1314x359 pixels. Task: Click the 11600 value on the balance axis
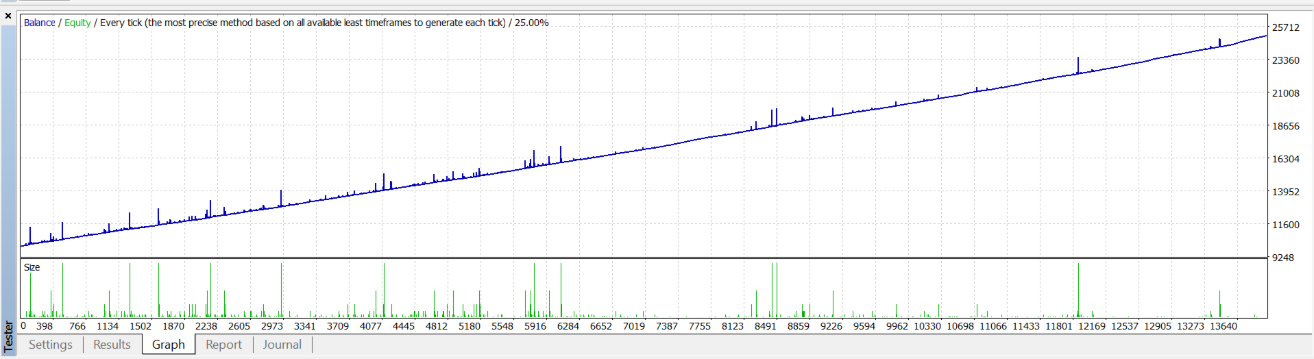click(1286, 225)
